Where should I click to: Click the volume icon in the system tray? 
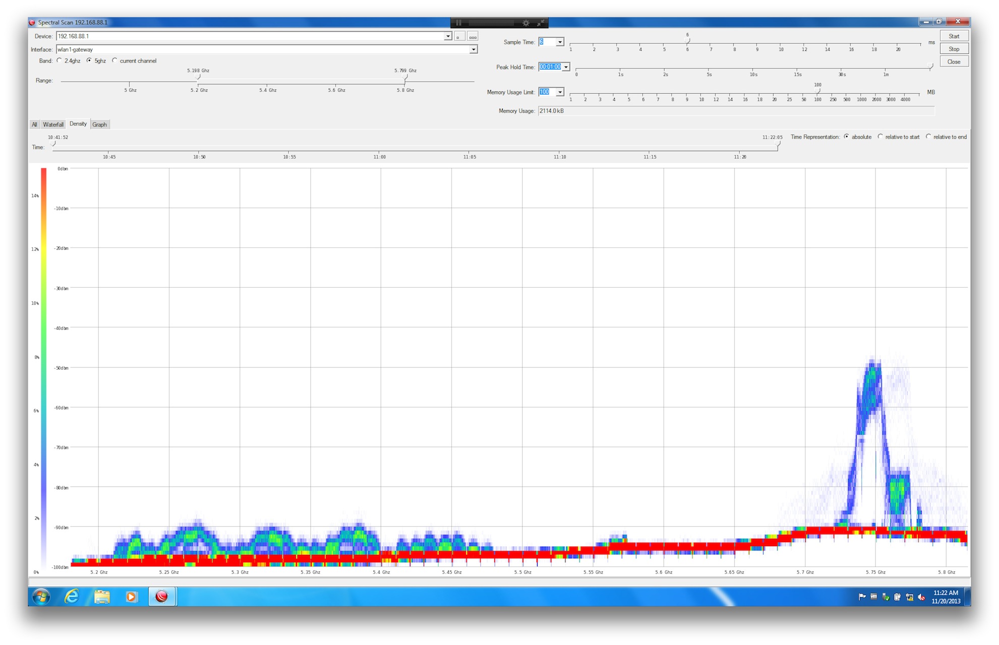[x=921, y=597]
